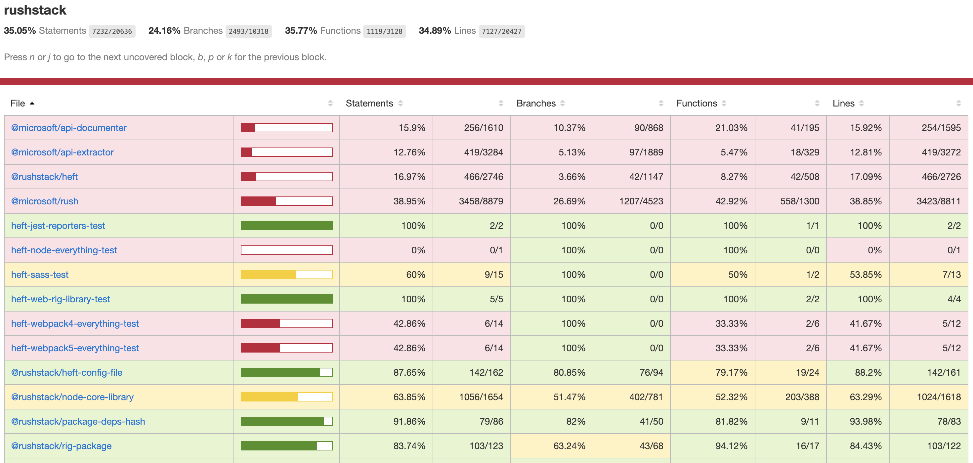Screen dimensions: 973x463
Task: Sort by File column header
Action: point(18,103)
